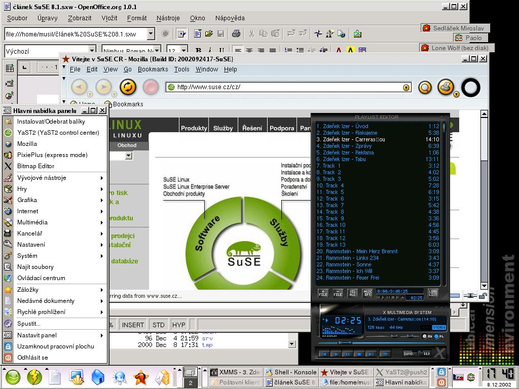Click the Podpora link on SuSE page
Image resolution: width=519 pixels, height=389 pixels.
[x=282, y=128]
